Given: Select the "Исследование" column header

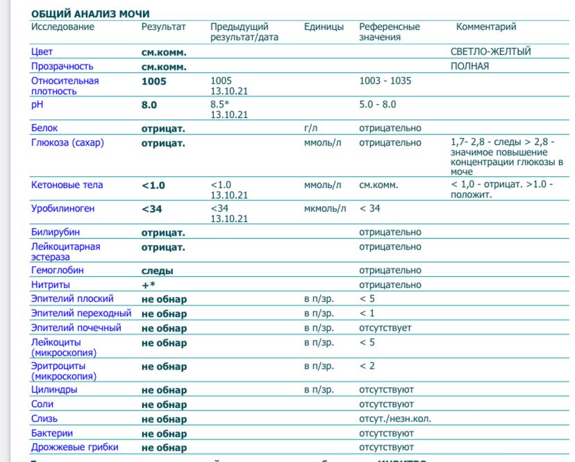Looking at the screenshot, I should pos(62,27).
